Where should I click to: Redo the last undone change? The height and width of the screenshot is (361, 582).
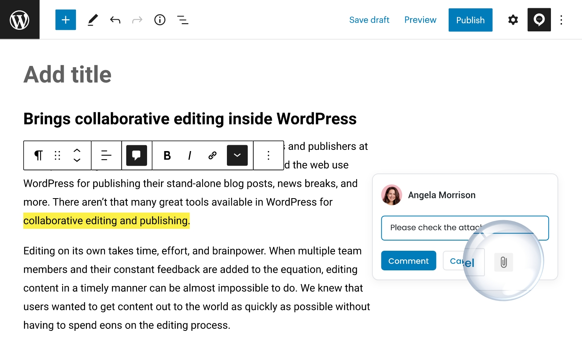click(137, 20)
